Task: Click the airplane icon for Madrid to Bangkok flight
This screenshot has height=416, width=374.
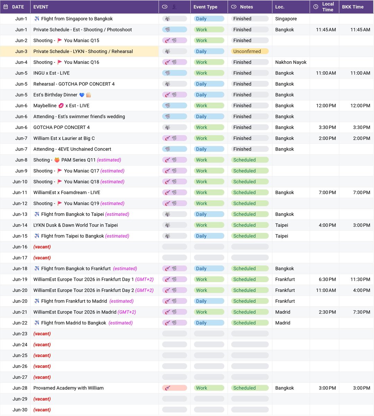Action: tap(36, 323)
